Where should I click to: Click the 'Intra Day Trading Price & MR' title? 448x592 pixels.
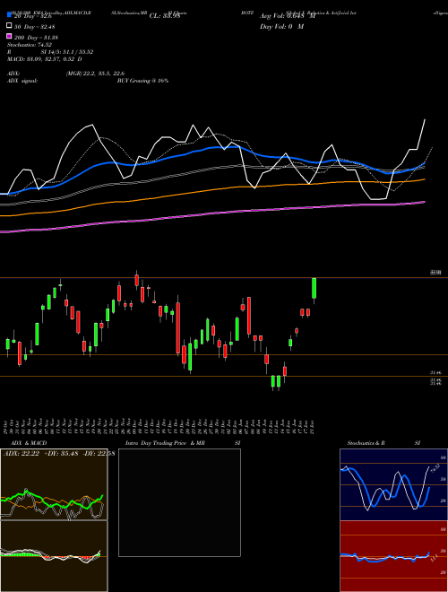click(x=165, y=443)
